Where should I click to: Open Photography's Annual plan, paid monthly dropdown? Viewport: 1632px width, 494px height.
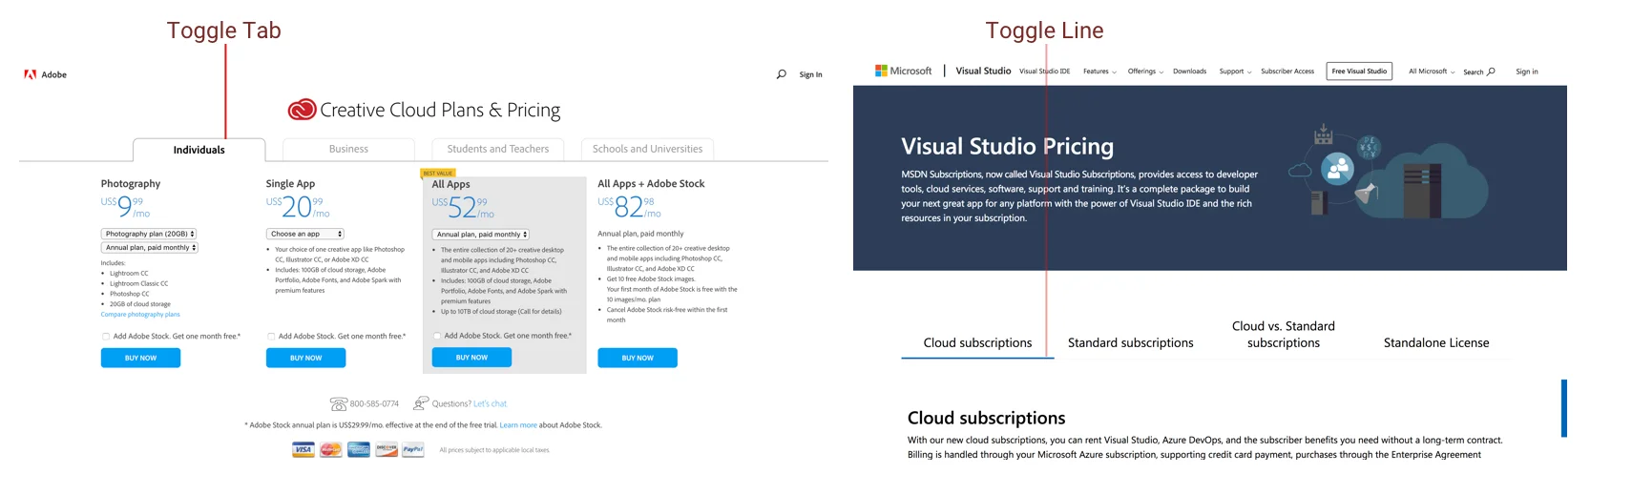(149, 248)
